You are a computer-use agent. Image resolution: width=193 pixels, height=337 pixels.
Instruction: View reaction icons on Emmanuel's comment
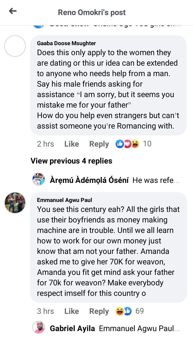(x=123, y=311)
